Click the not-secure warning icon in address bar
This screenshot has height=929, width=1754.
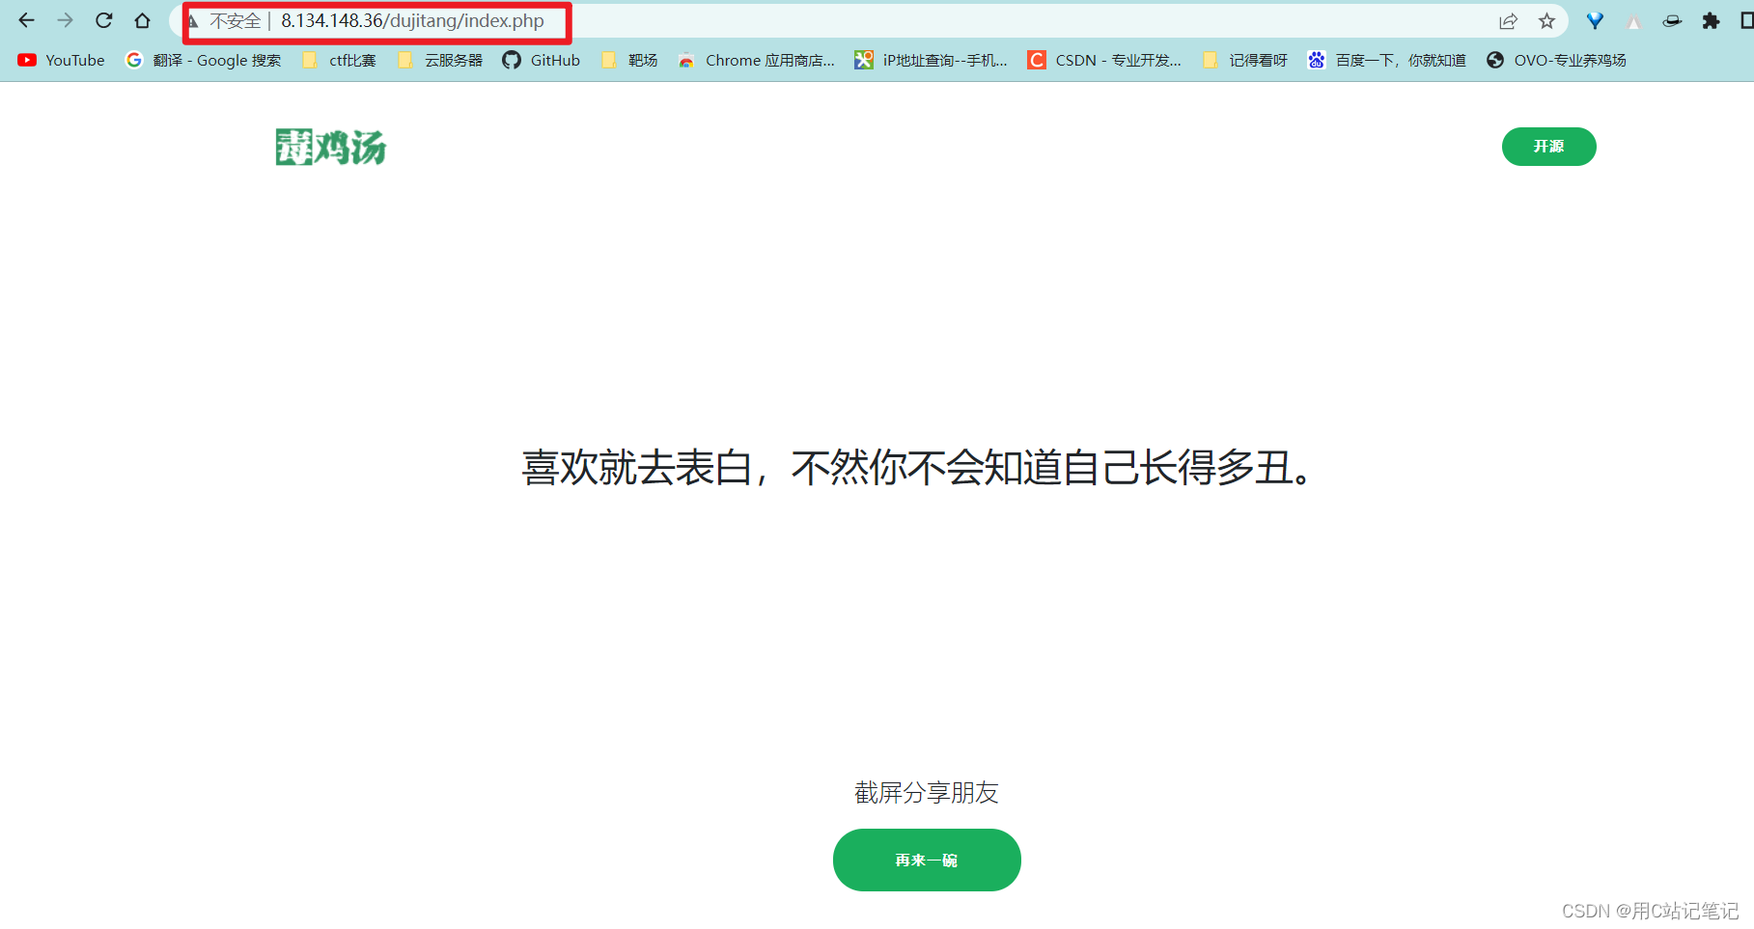(x=194, y=21)
